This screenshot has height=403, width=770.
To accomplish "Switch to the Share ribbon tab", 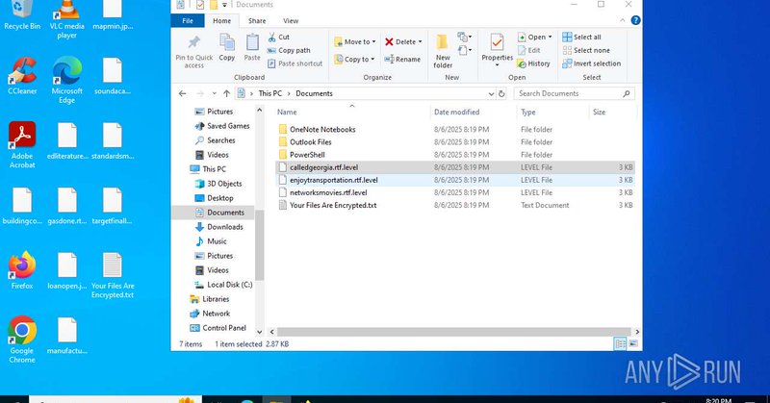I will 257,20.
